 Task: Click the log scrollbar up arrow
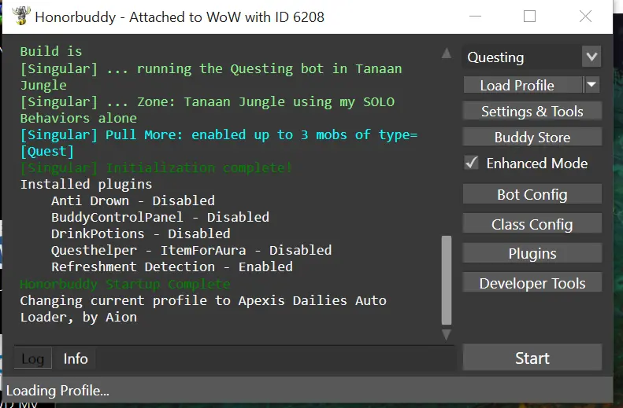tap(447, 53)
